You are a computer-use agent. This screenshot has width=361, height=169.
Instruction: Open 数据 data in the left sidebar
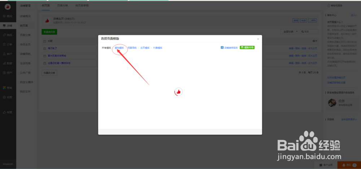pos(8,63)
